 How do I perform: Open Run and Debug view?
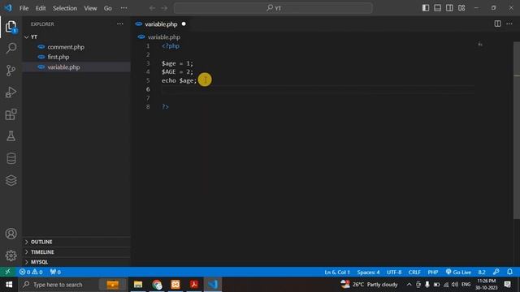[11, 92]
